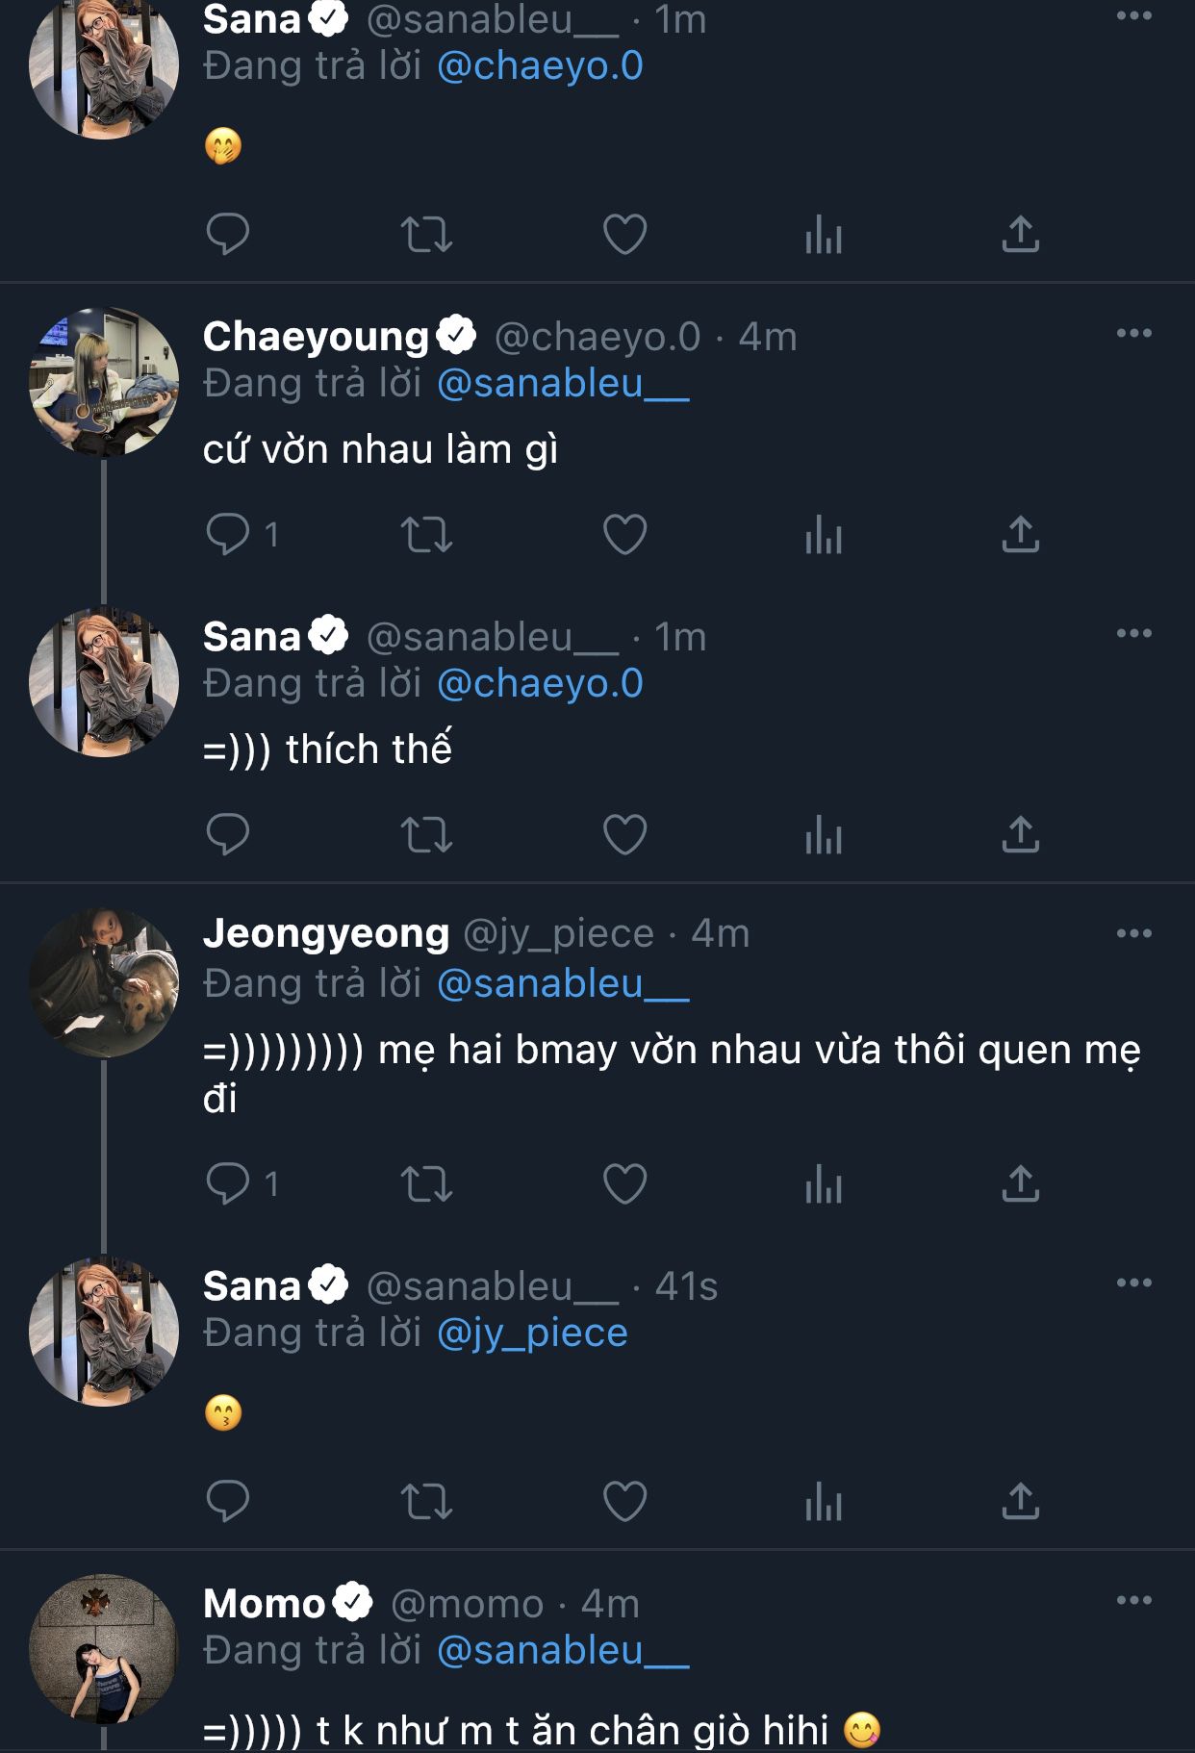Like Chaeyoung's tweet "cứ vờn nhau làm gì"

[x=624, y=534]
